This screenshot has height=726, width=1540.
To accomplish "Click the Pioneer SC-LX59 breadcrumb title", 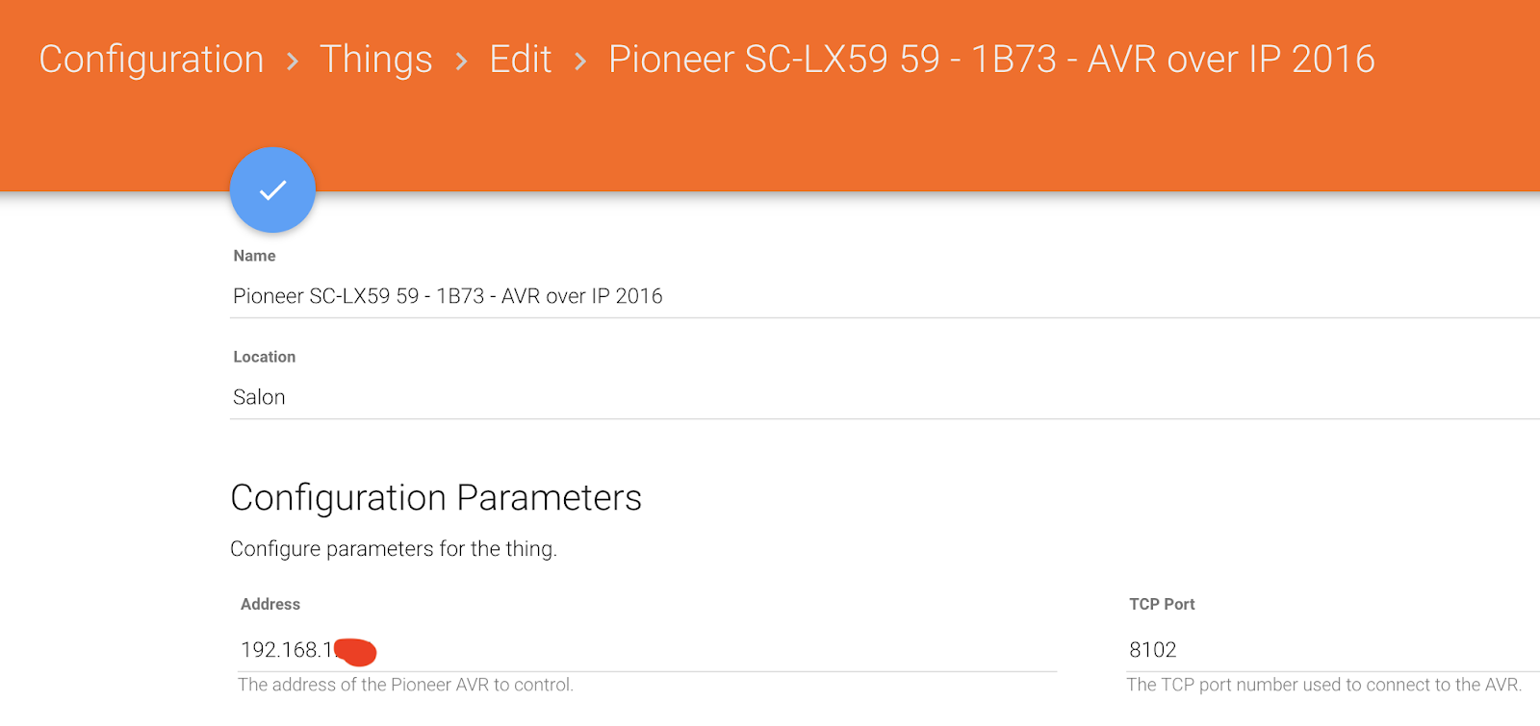I will (x=990, y=60).
